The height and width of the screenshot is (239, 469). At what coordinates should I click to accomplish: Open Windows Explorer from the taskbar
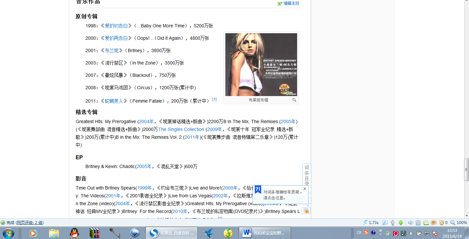[54, 233]
